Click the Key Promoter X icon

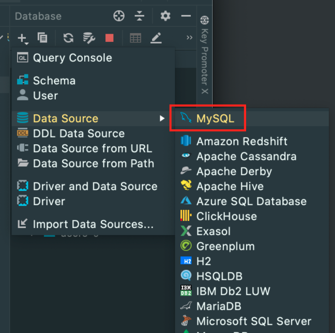(204, 20)
